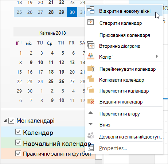Click the move calendar folder icon
168x164 pixels.
[x=91, y=90]
